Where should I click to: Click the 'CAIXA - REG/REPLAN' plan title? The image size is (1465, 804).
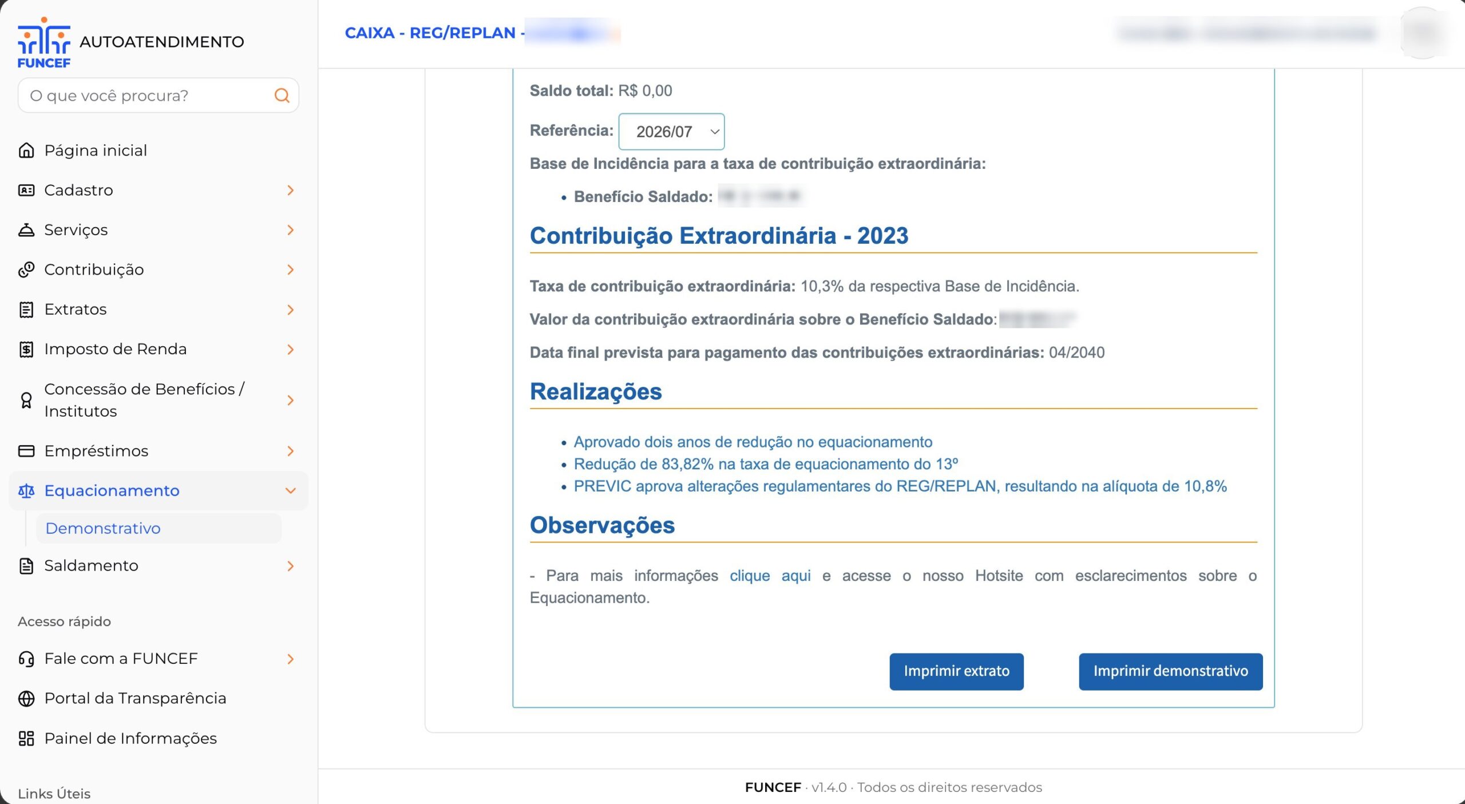(434, 33)
